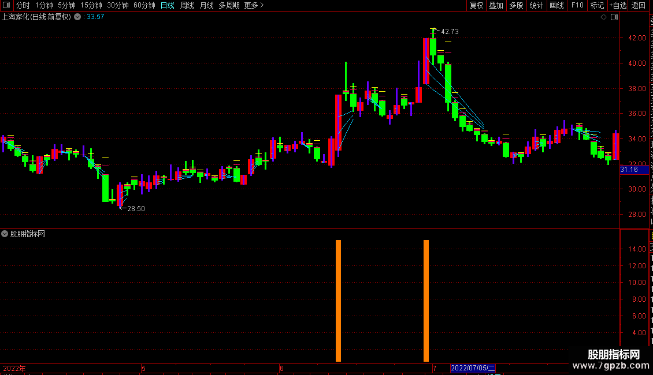Open the 画线 drawing tools
This screenshot has width=653, height=375.
point(557,5)
